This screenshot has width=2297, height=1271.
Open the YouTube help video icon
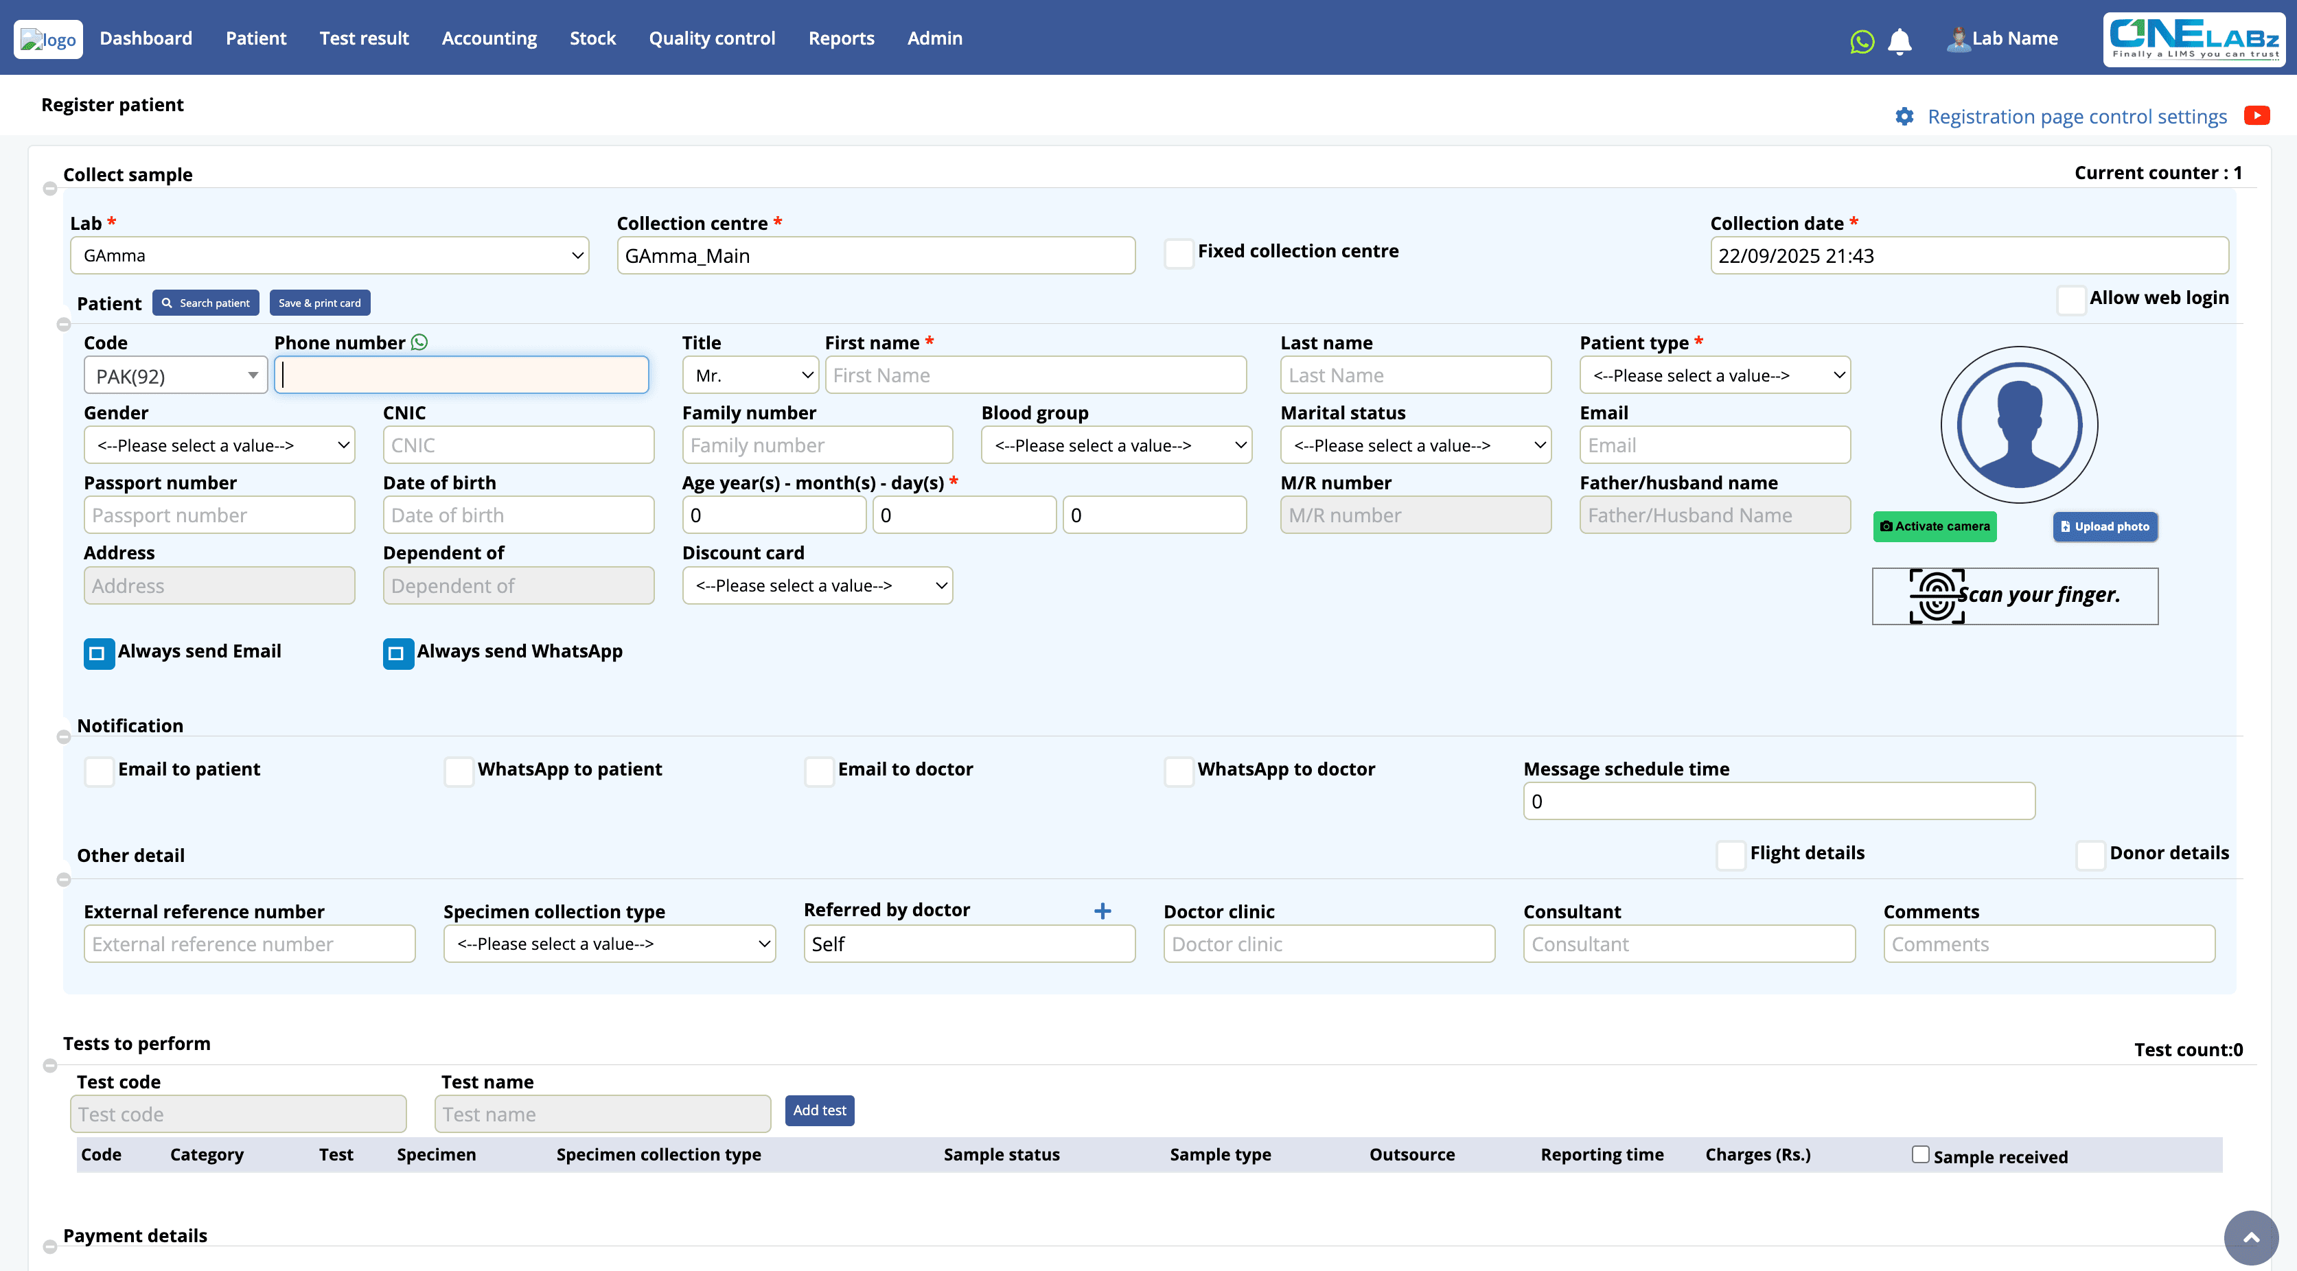click(x=2257, y=116)
